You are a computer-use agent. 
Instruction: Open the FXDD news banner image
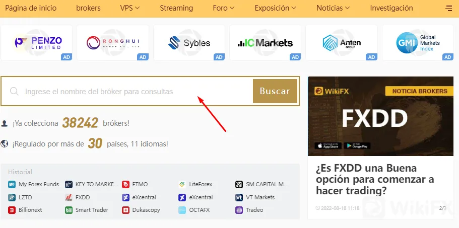click(x=380, y=116)
